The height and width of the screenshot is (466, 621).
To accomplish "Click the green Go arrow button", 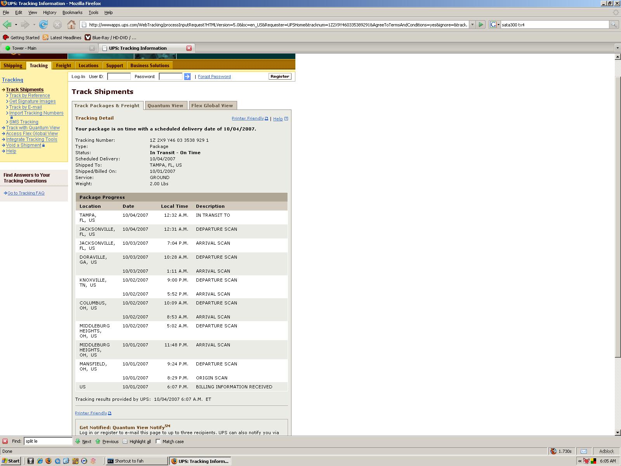I will click(x=481, y=25).
